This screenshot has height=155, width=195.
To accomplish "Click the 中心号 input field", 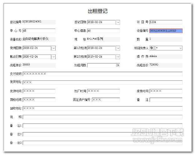I will (39, 31).
